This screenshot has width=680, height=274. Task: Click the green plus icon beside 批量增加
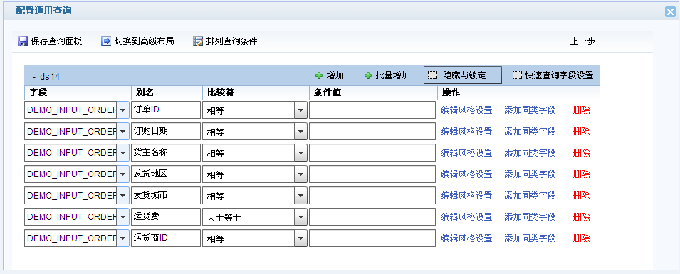(368, 75)
